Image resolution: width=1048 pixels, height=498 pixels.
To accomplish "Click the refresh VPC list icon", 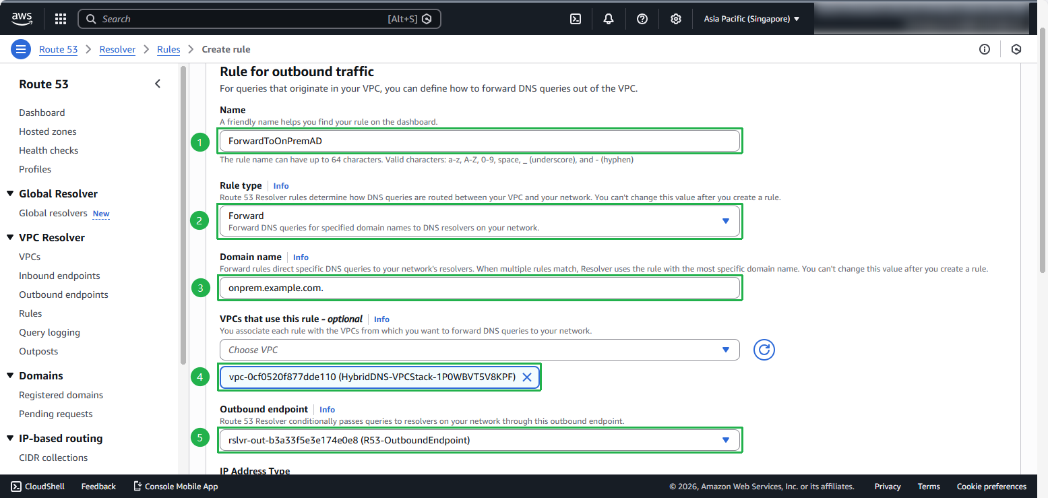I will (x=764, y=350).
